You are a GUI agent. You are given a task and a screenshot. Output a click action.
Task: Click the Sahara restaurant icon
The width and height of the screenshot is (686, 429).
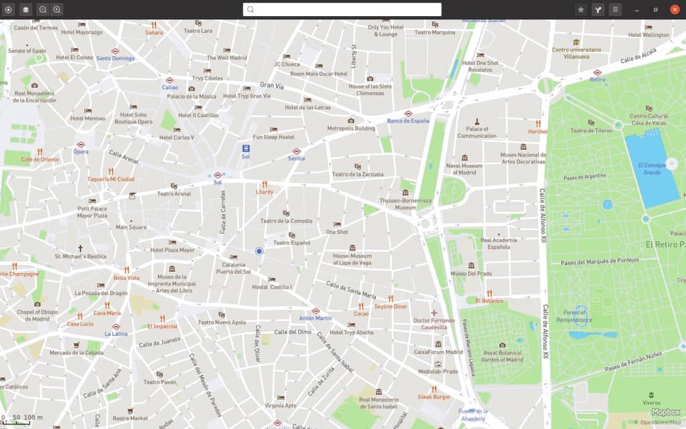click(x=153, y=25)
